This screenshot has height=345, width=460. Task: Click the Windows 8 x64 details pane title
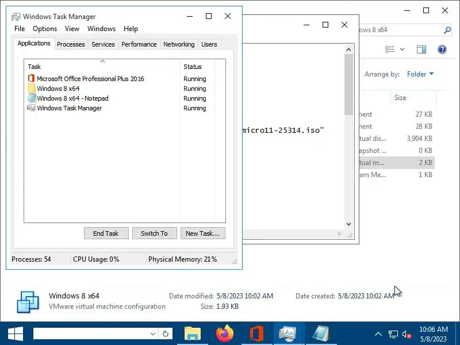click(x=74, y=296)
